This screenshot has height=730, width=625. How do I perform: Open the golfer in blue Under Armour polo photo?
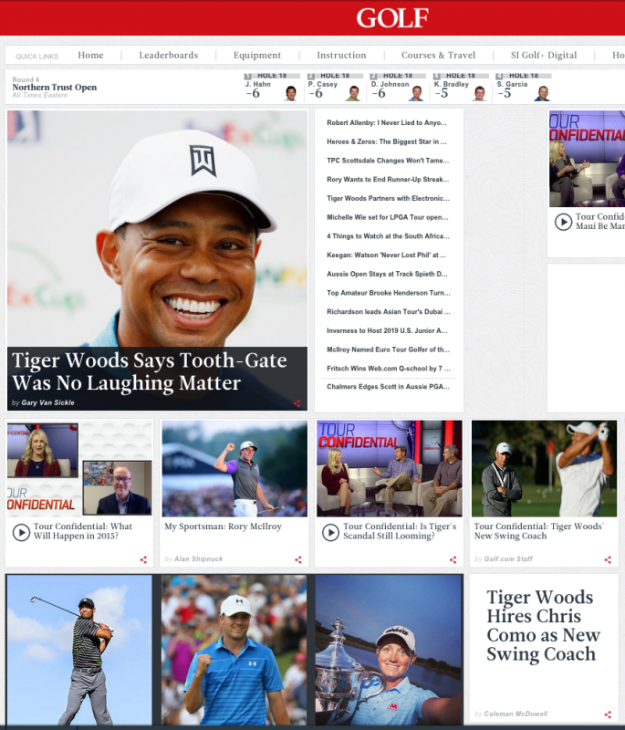point(234,650)
